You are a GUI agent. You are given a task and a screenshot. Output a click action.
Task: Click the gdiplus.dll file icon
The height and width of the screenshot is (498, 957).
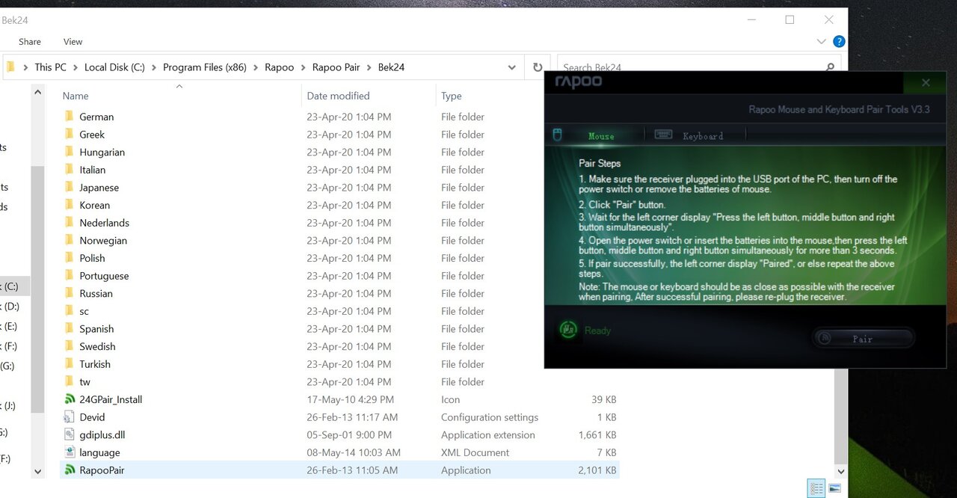point(70,434)
